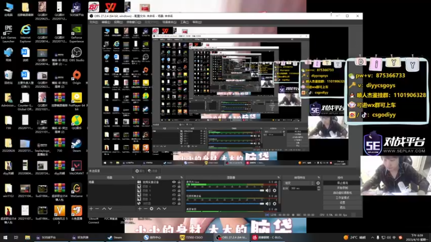Pop out the 转场特效 dock via its header icon
431x242 pixels.
pyautogui.click(x=318, y=177)
